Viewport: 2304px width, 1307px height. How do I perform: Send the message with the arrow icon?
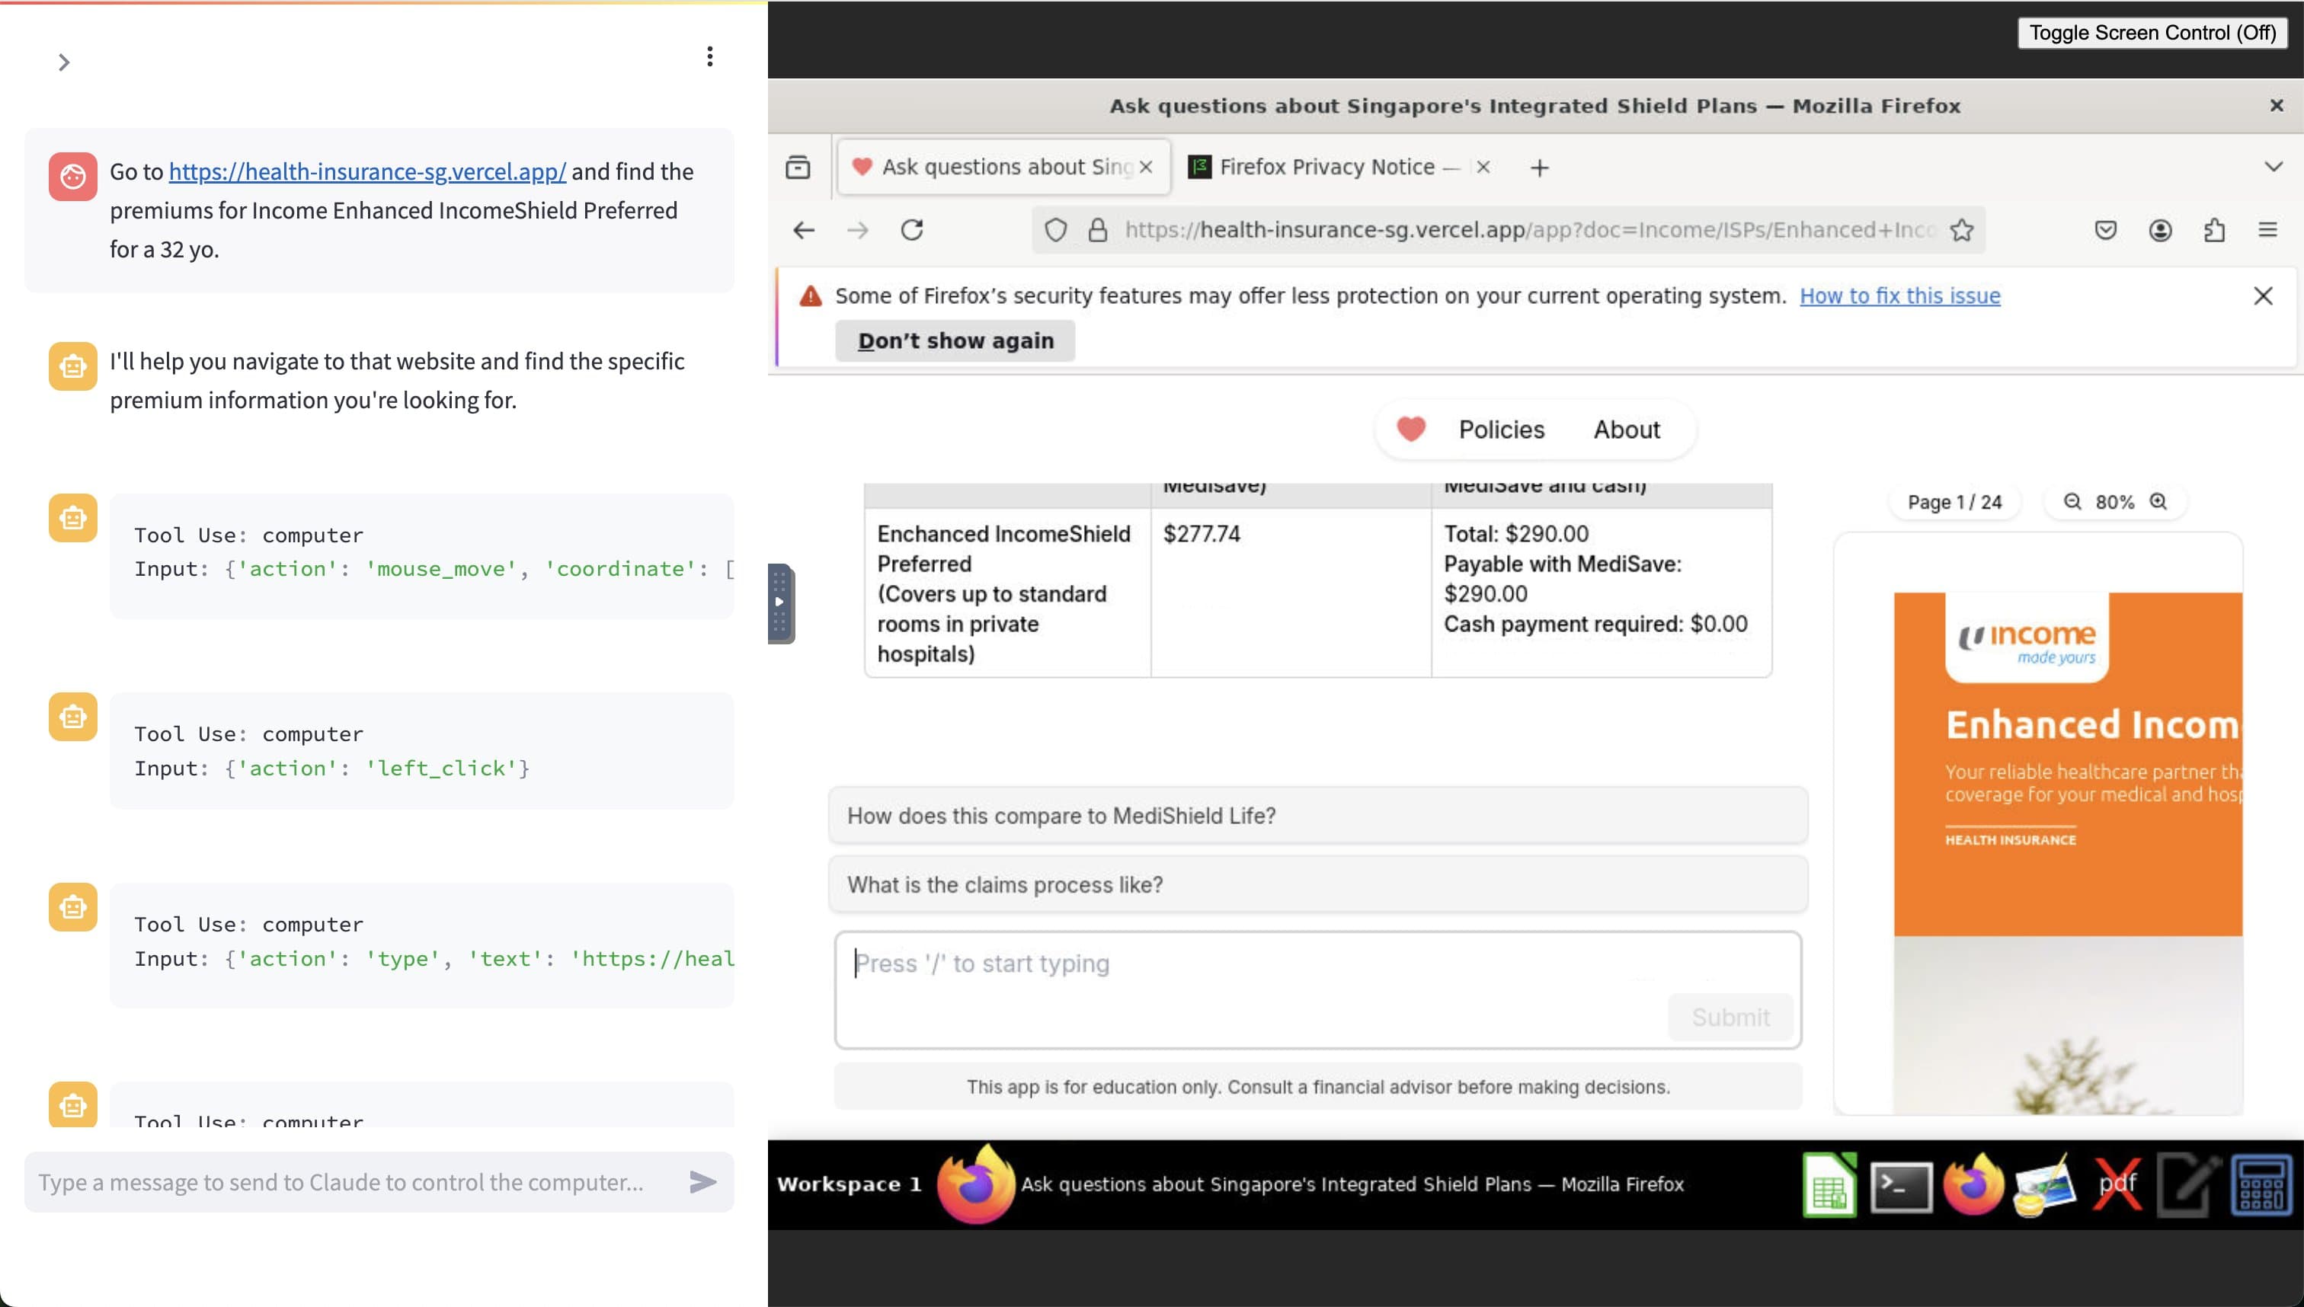[x=702, y=1181]
